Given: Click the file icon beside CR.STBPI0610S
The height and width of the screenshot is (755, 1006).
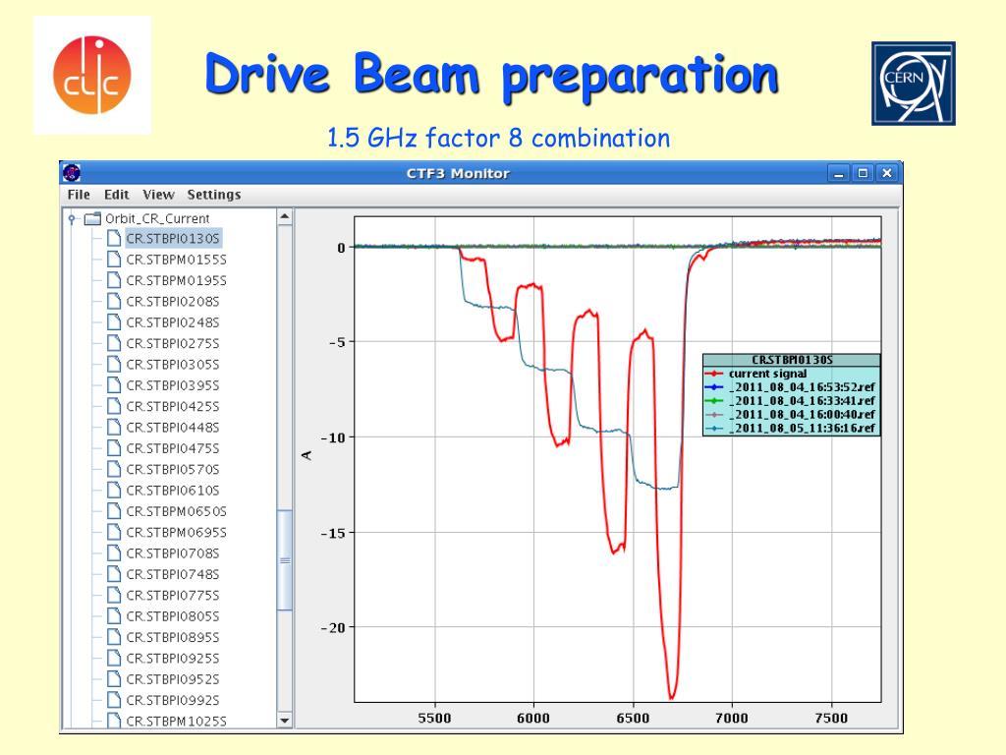Looking at the screenshot, I should pos(114,490).
